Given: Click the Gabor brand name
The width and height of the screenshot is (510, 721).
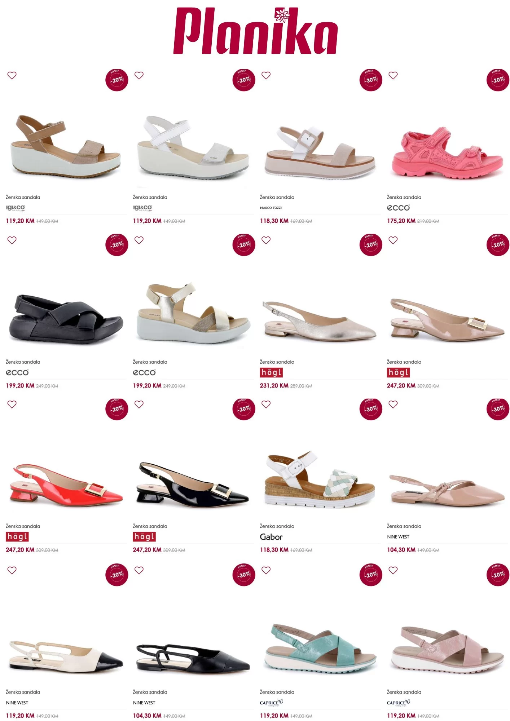Looking at the screenshot, I should tap(271, 537).
